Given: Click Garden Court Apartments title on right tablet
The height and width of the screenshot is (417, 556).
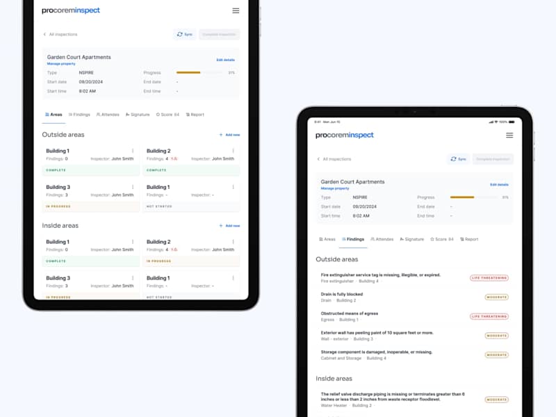Looking at the screenshot, I should click(352, 181).
